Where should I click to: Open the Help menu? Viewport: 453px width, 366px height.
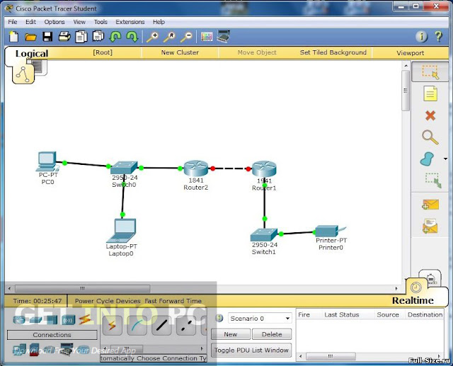[x=159, y=22]
